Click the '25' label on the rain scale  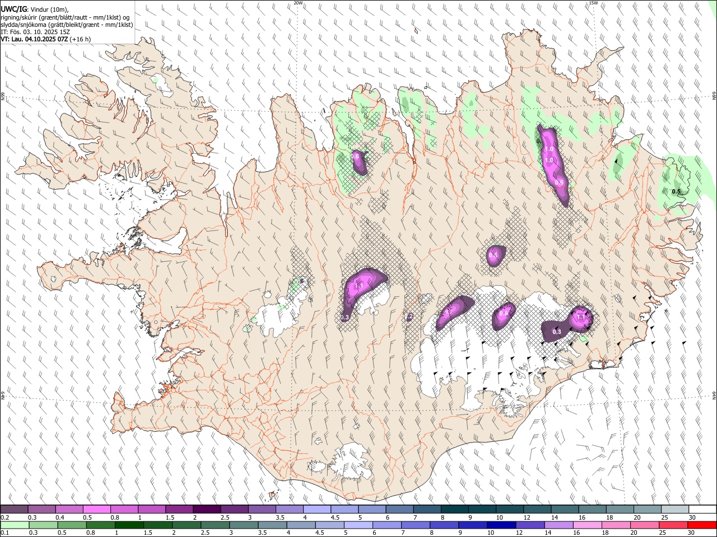[x=663, y=533]
